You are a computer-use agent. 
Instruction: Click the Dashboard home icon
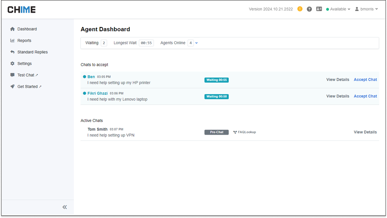(x=12, y=29)
